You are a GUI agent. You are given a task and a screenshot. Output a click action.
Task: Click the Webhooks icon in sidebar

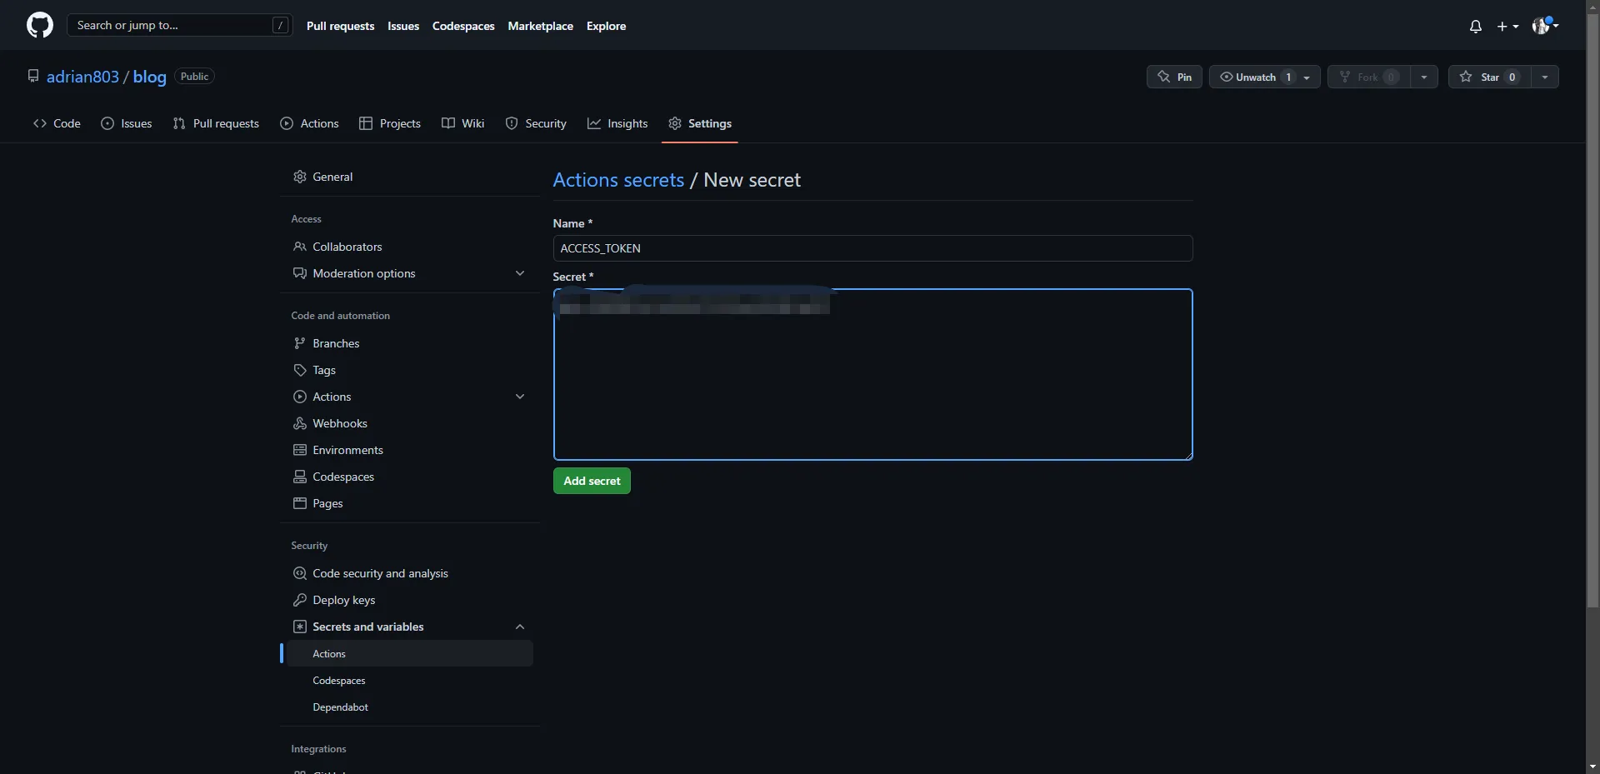click(300, 423)
